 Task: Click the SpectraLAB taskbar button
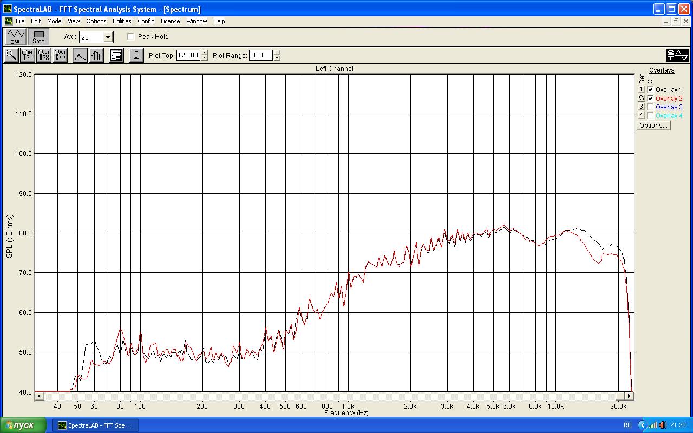(x=95, y=425)
